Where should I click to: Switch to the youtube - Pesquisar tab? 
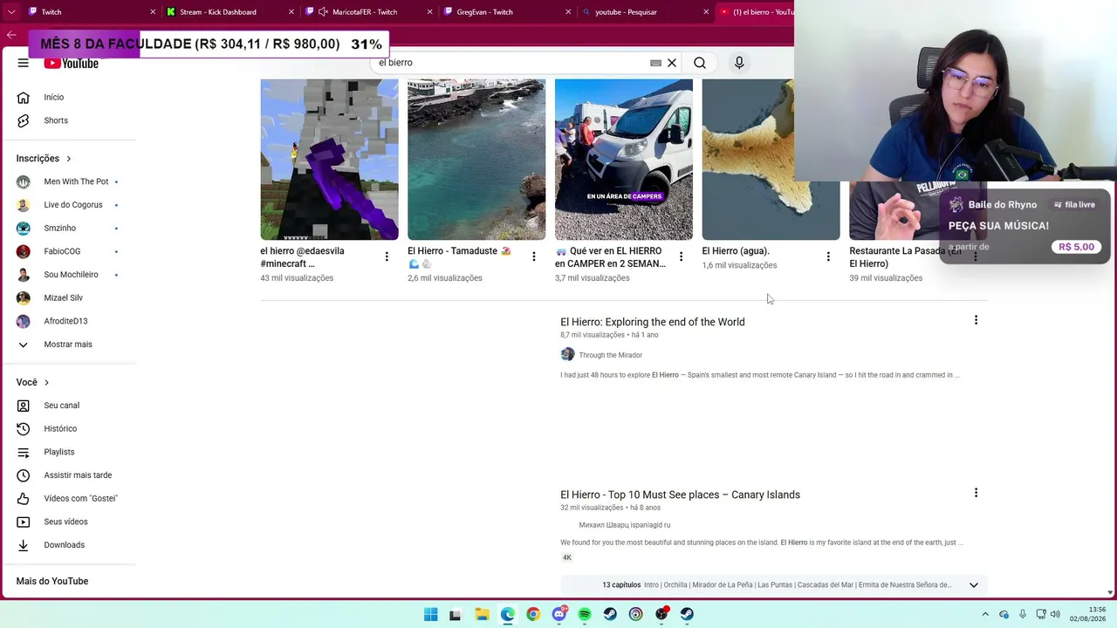click(647, 12)
